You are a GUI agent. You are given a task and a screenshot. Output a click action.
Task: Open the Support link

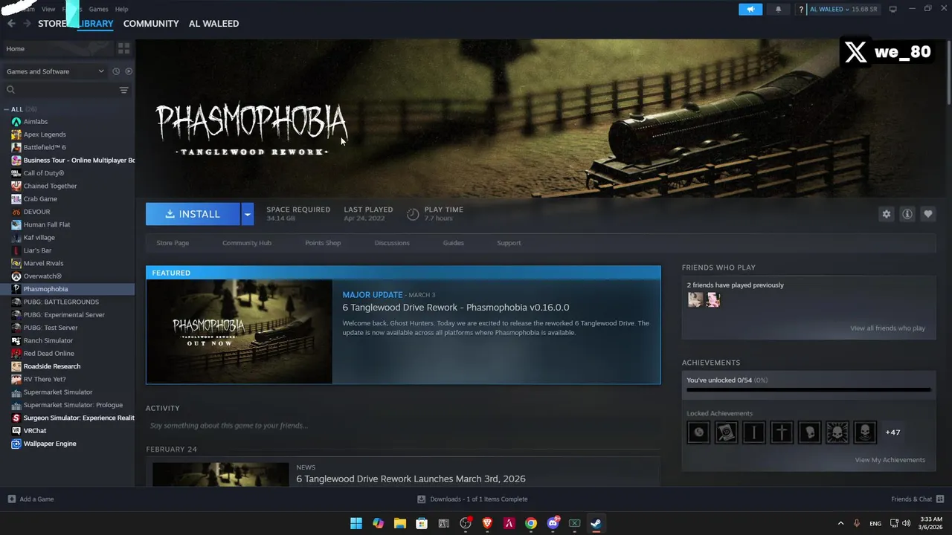coord(509,243)
